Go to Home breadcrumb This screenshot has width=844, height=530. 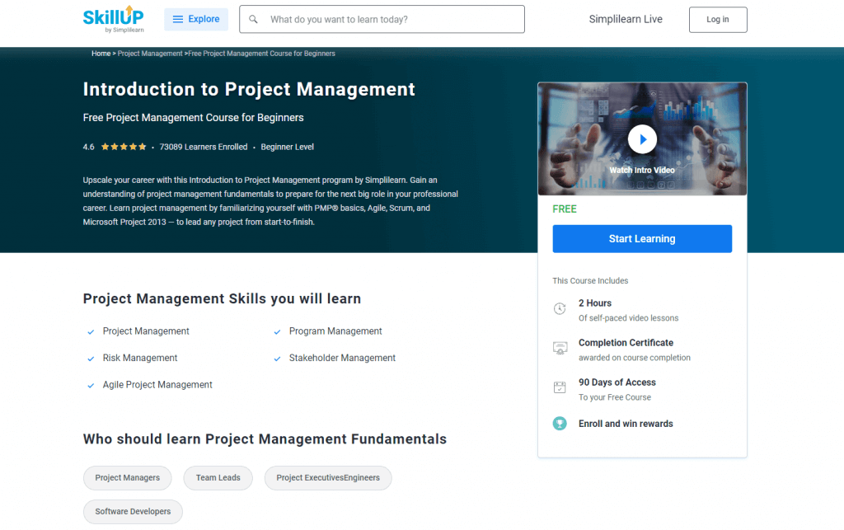(101, 54)
